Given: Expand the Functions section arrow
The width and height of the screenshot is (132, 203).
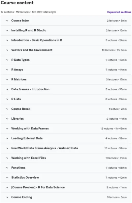Looking at the screenshot, I should pos(7,168).
